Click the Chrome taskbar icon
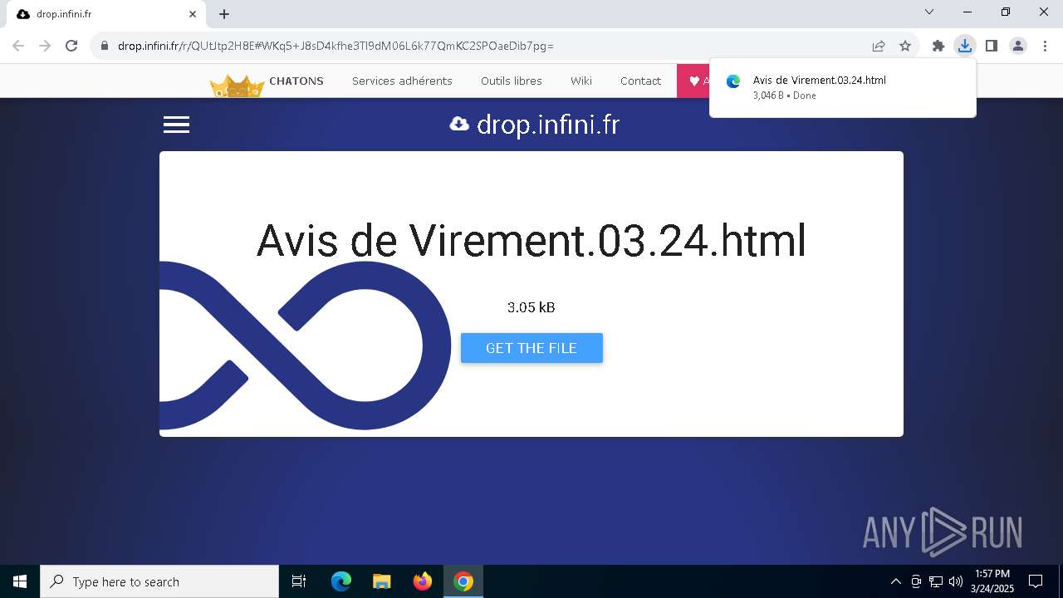This screenshot has height=598, width=1063. (463, 581)
